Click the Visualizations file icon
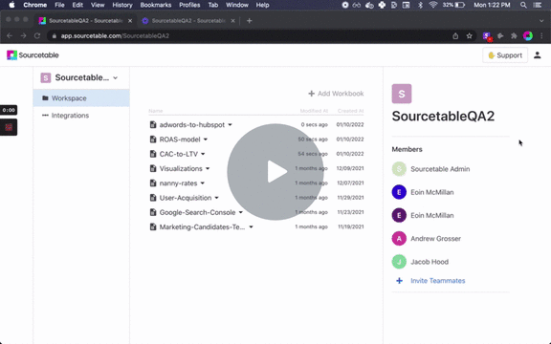 coord(153,168)
